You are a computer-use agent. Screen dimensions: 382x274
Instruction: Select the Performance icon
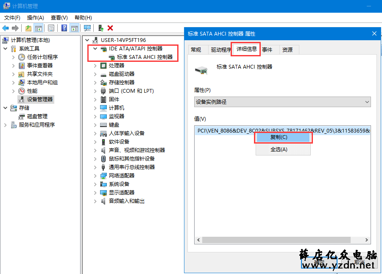coord(22,91)
